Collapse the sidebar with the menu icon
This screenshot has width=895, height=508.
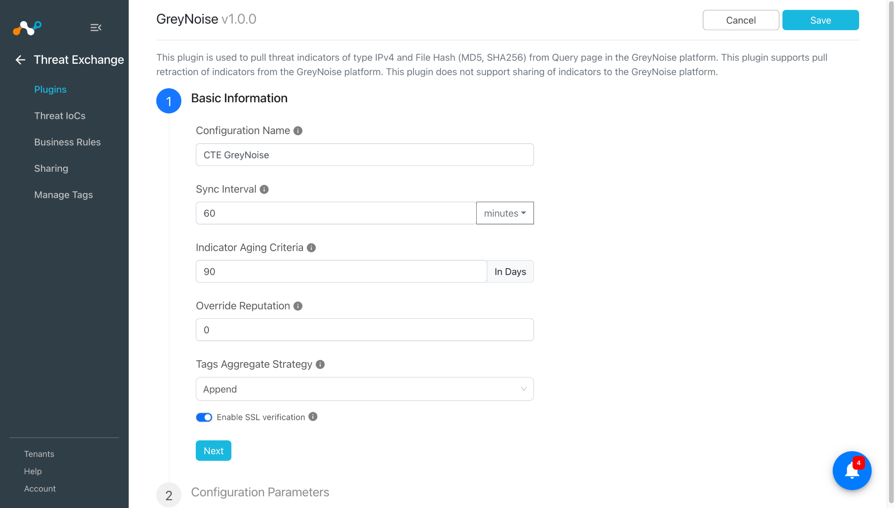tap(96, 28)
